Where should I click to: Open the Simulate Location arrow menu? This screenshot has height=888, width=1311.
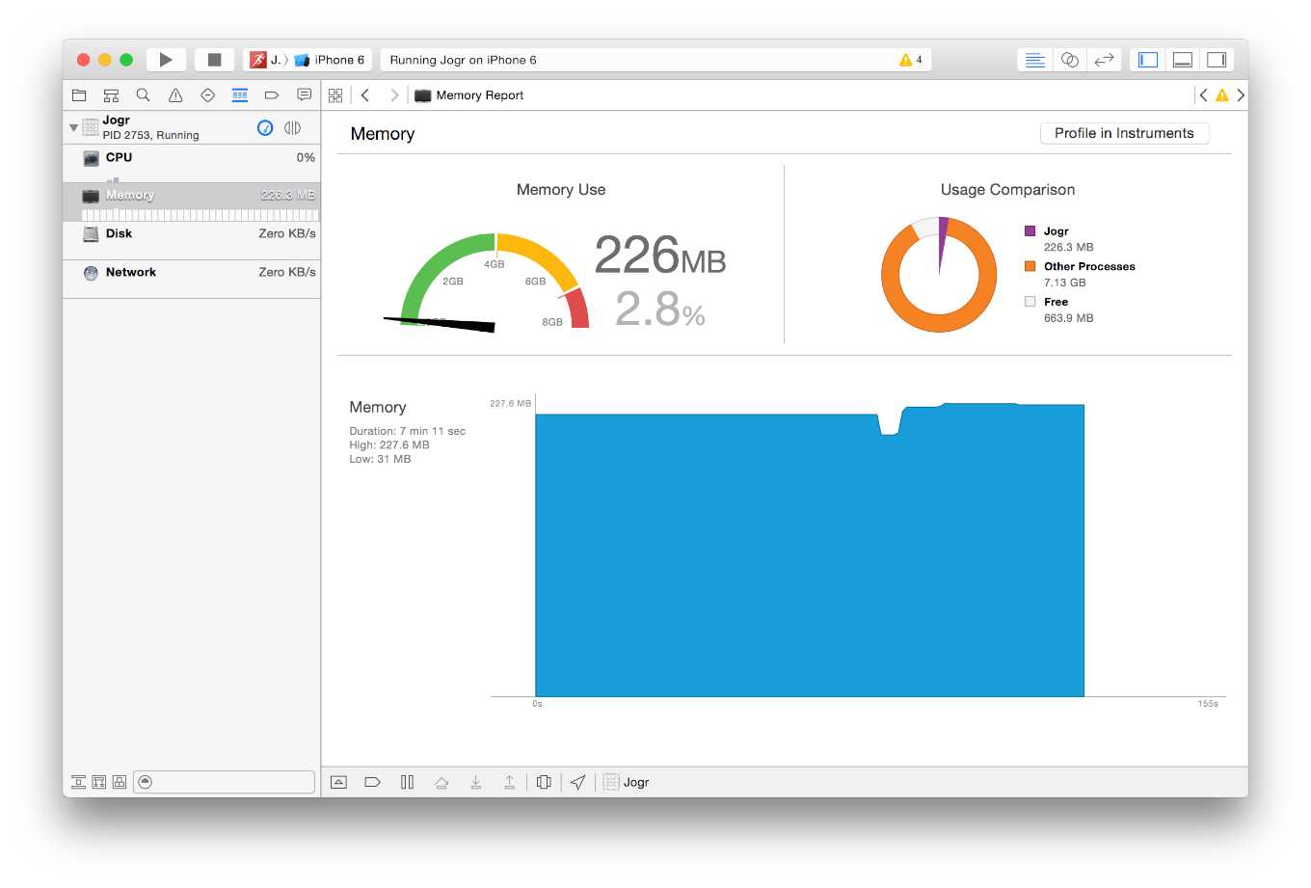(x=577, y=782)
